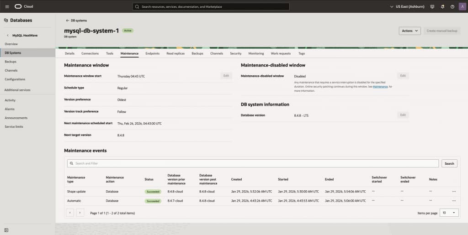Viewport: 468px width, 235px height.
Task: Open the Channels tab
Action: click(x=216, y=53)
